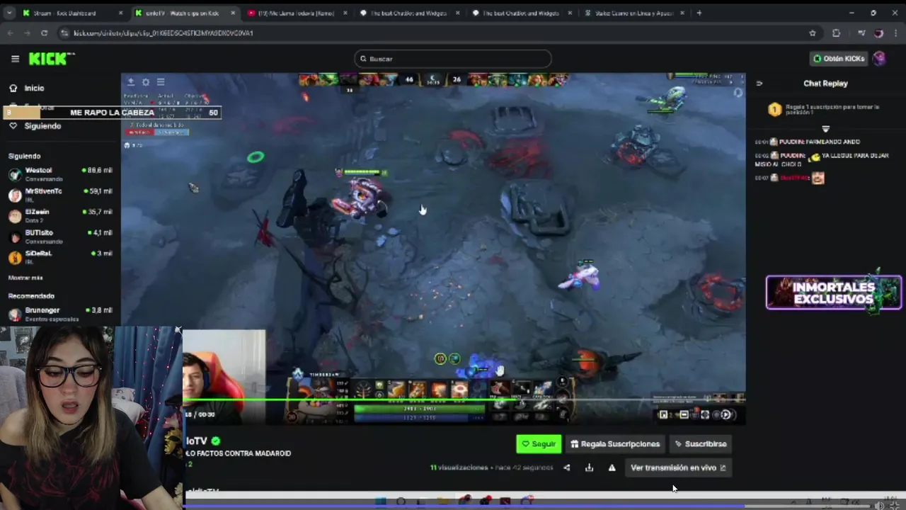This screenshot has width=906, height=510.
Task: Click the video player progress bar
Action: pos(464,400)
